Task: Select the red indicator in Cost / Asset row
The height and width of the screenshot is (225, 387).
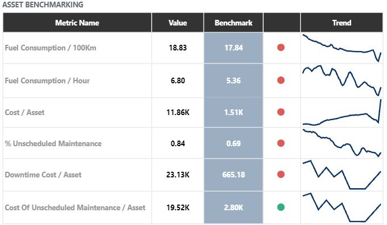Action: 281,112
